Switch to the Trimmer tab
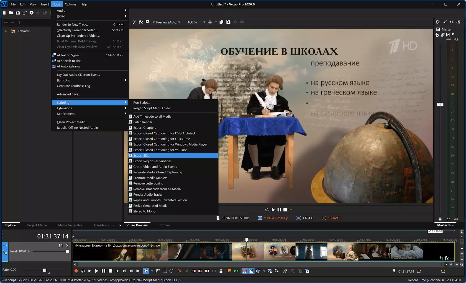The height and width of the screenshot is (283, 466). click(164, 225)
